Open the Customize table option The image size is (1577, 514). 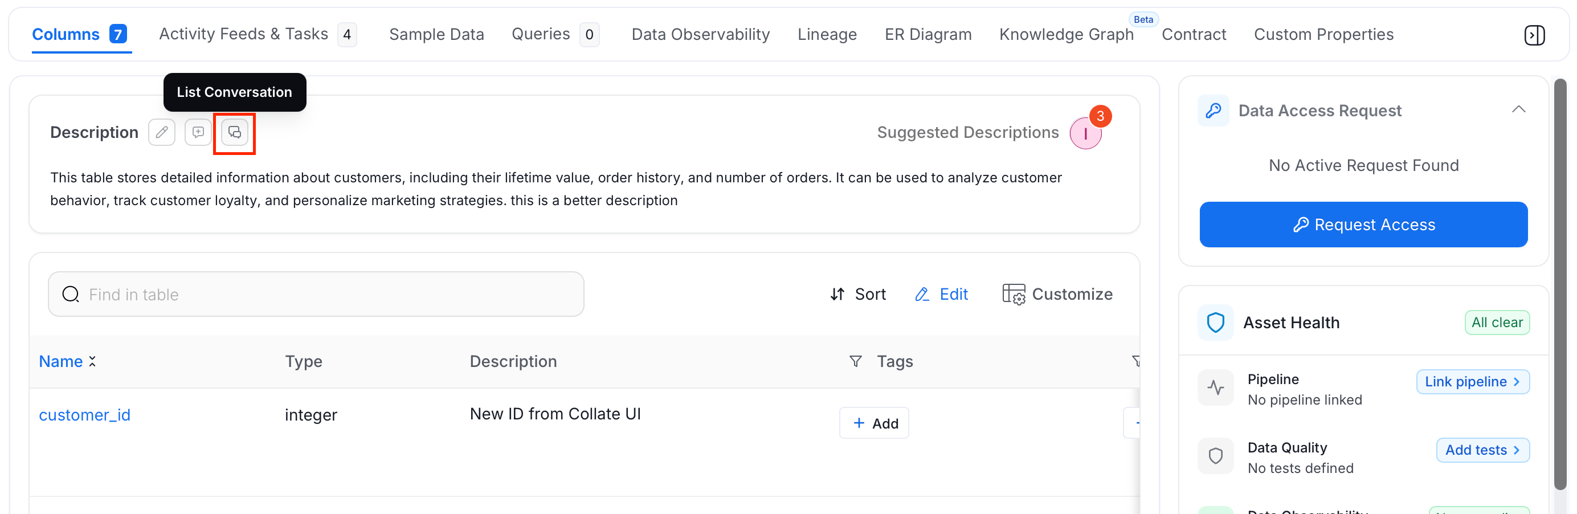click(1057, 295)
